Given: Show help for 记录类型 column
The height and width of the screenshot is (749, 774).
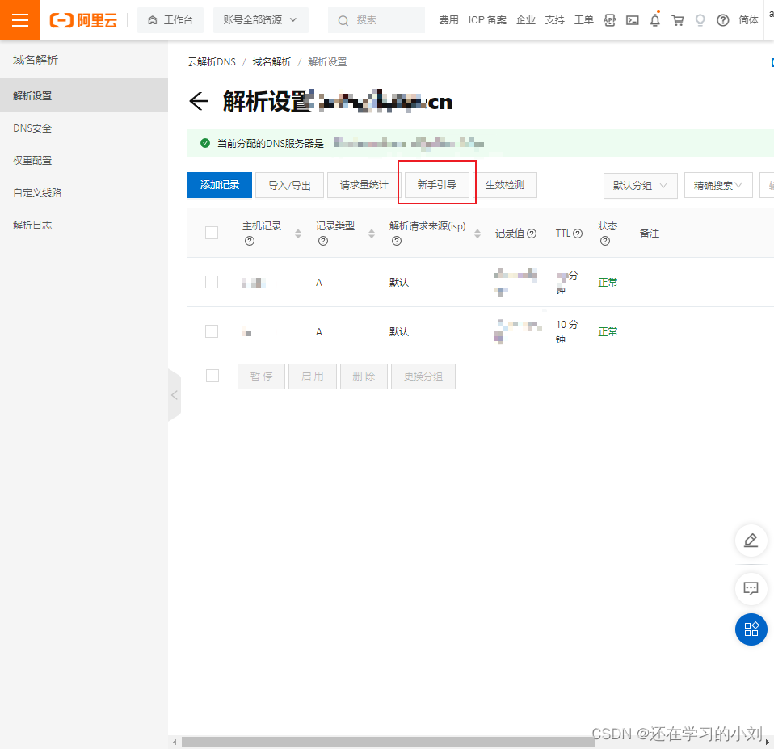Looking at the screenshot, I should point(323,241).
